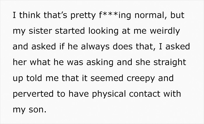Viewport: 204px width, 124px height.
Task: Click the word "pretty"
Action: coord(83,16)
